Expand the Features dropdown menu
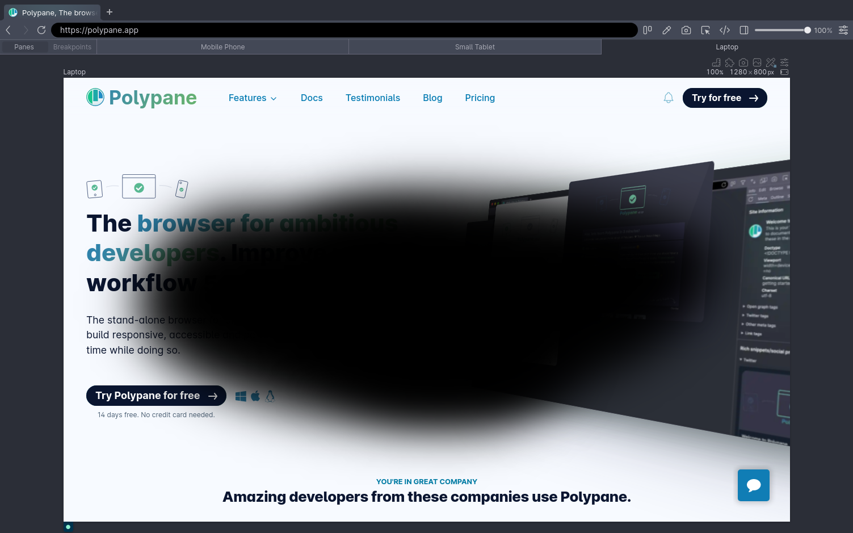Viewport: 853px width, 533px height. click(253, 98)
